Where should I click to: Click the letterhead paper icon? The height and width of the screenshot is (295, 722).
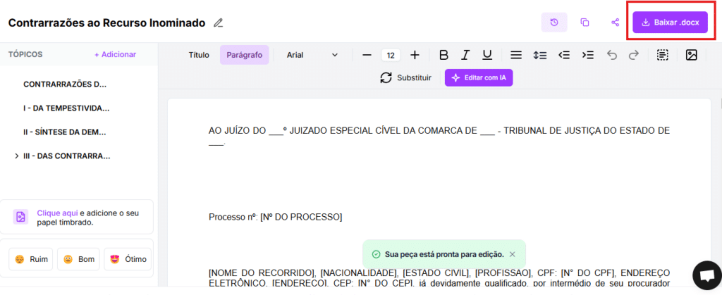click(x=20, y=217)
